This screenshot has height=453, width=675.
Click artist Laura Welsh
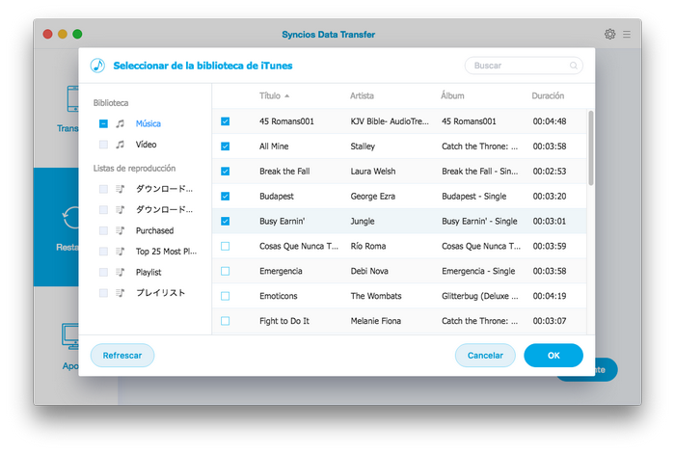pos(373,172)
